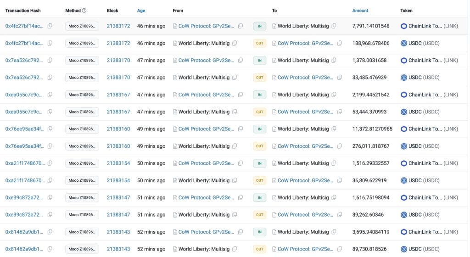Copy World Liberty To address in 2,199.44521542 row

[x=334, y=95]
